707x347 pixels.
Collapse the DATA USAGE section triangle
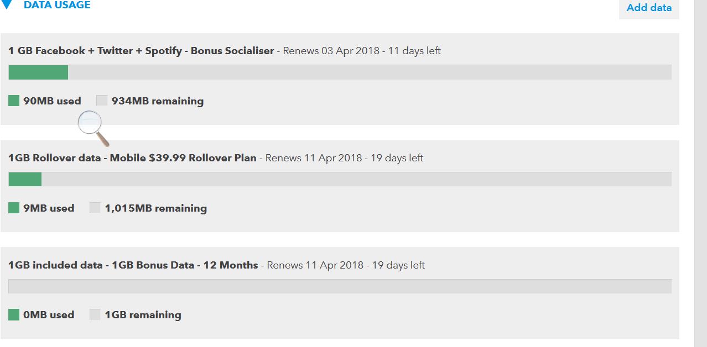click(7, 5)
